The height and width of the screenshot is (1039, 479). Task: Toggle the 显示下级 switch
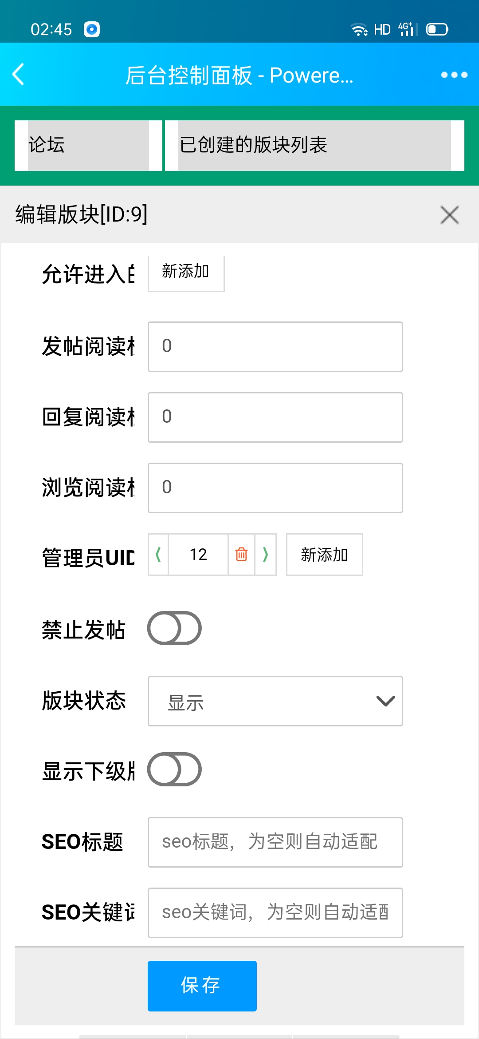174,769
